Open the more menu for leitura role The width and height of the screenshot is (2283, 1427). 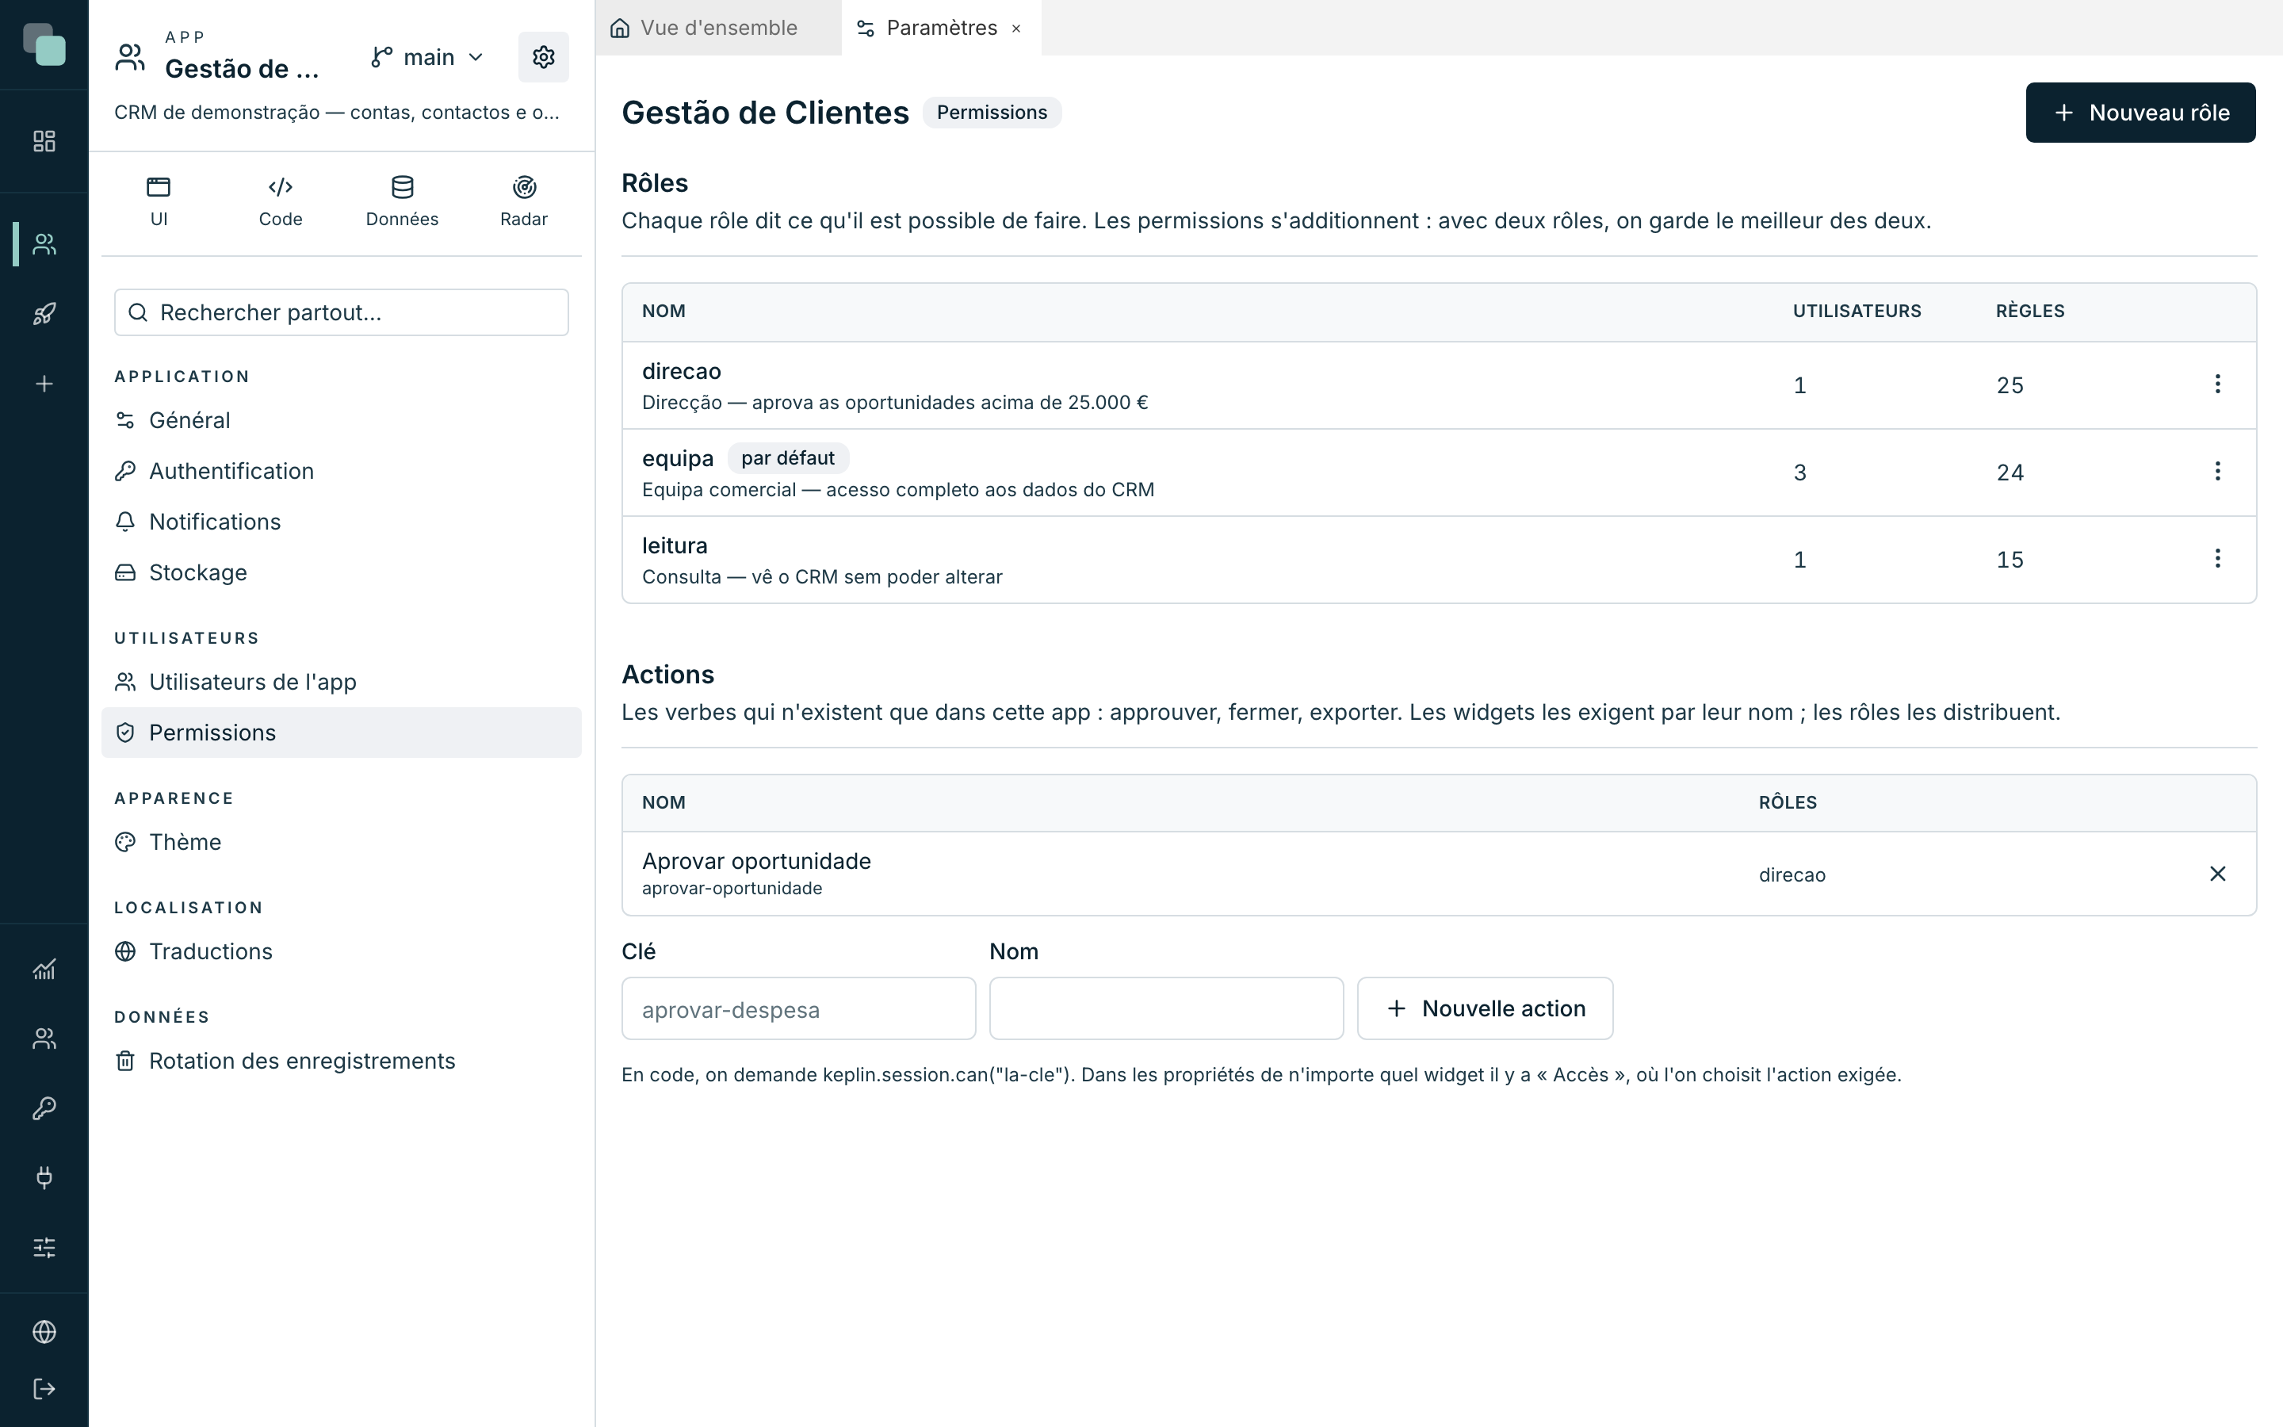pos(2217,559)
